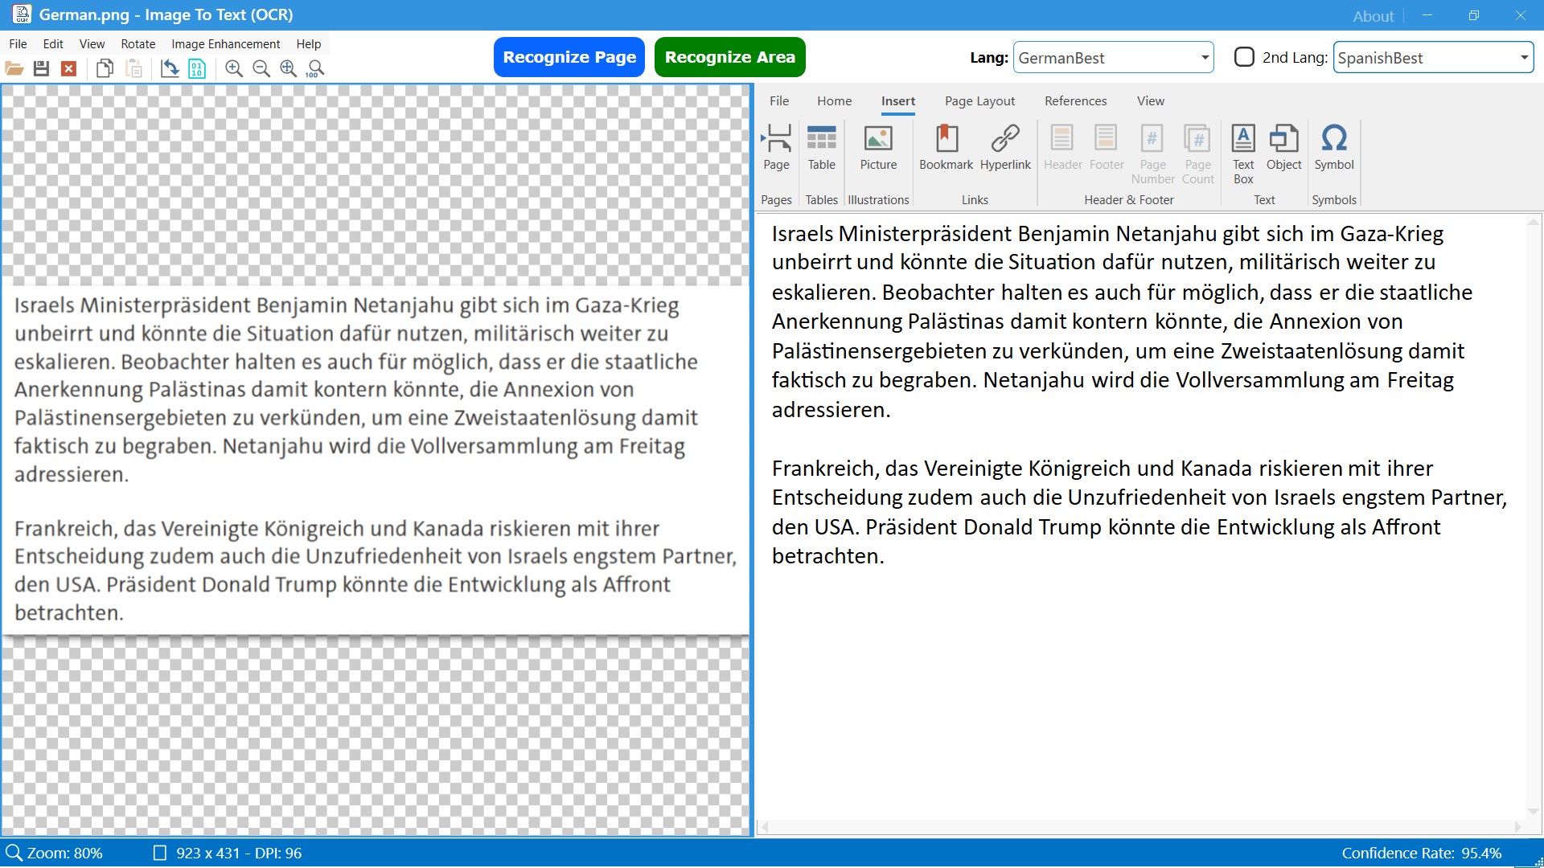The height and width of the screenshot is (868, 1544).
Task: Open an image file with the folder icon
Action: pyautogui.click(x=14, y=69)
